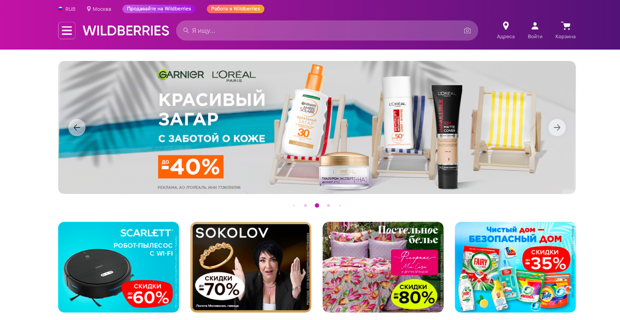Image resolution: width=620 pixels, height=320 pixels.
Task: Open the RUB currency selector
Action: click(x=67, y=9)
